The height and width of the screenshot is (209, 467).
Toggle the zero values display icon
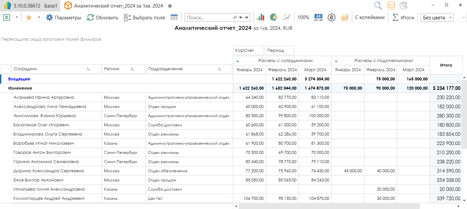point(332,17)
